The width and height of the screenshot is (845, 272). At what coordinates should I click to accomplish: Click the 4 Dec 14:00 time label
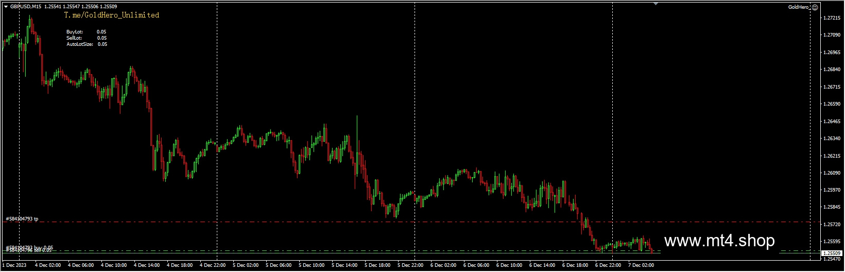pos(147,265)
